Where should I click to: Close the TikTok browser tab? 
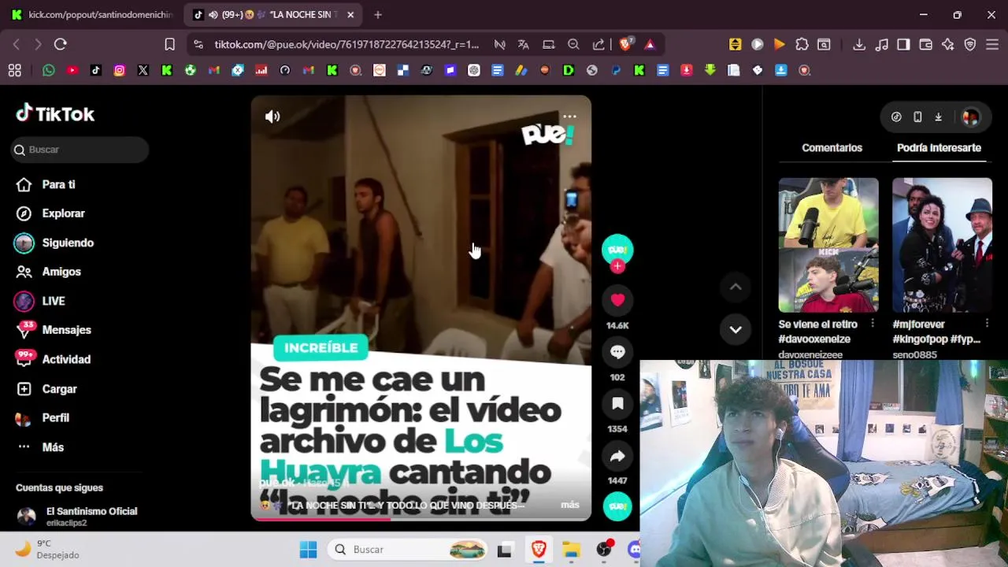[x=350, y=14]
